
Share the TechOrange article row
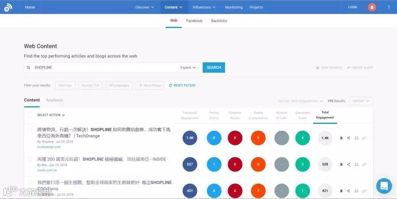348,138
